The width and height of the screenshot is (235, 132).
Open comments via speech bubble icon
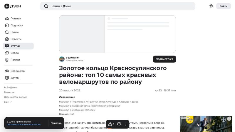pos(119,124)
